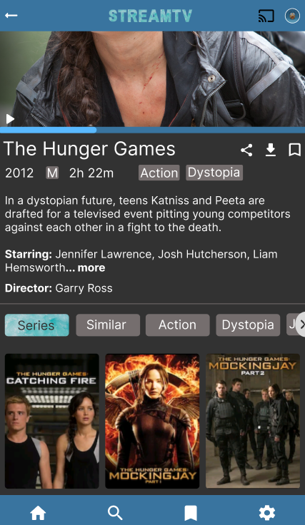Seek on the video progress bar

[x=153, y=130]
